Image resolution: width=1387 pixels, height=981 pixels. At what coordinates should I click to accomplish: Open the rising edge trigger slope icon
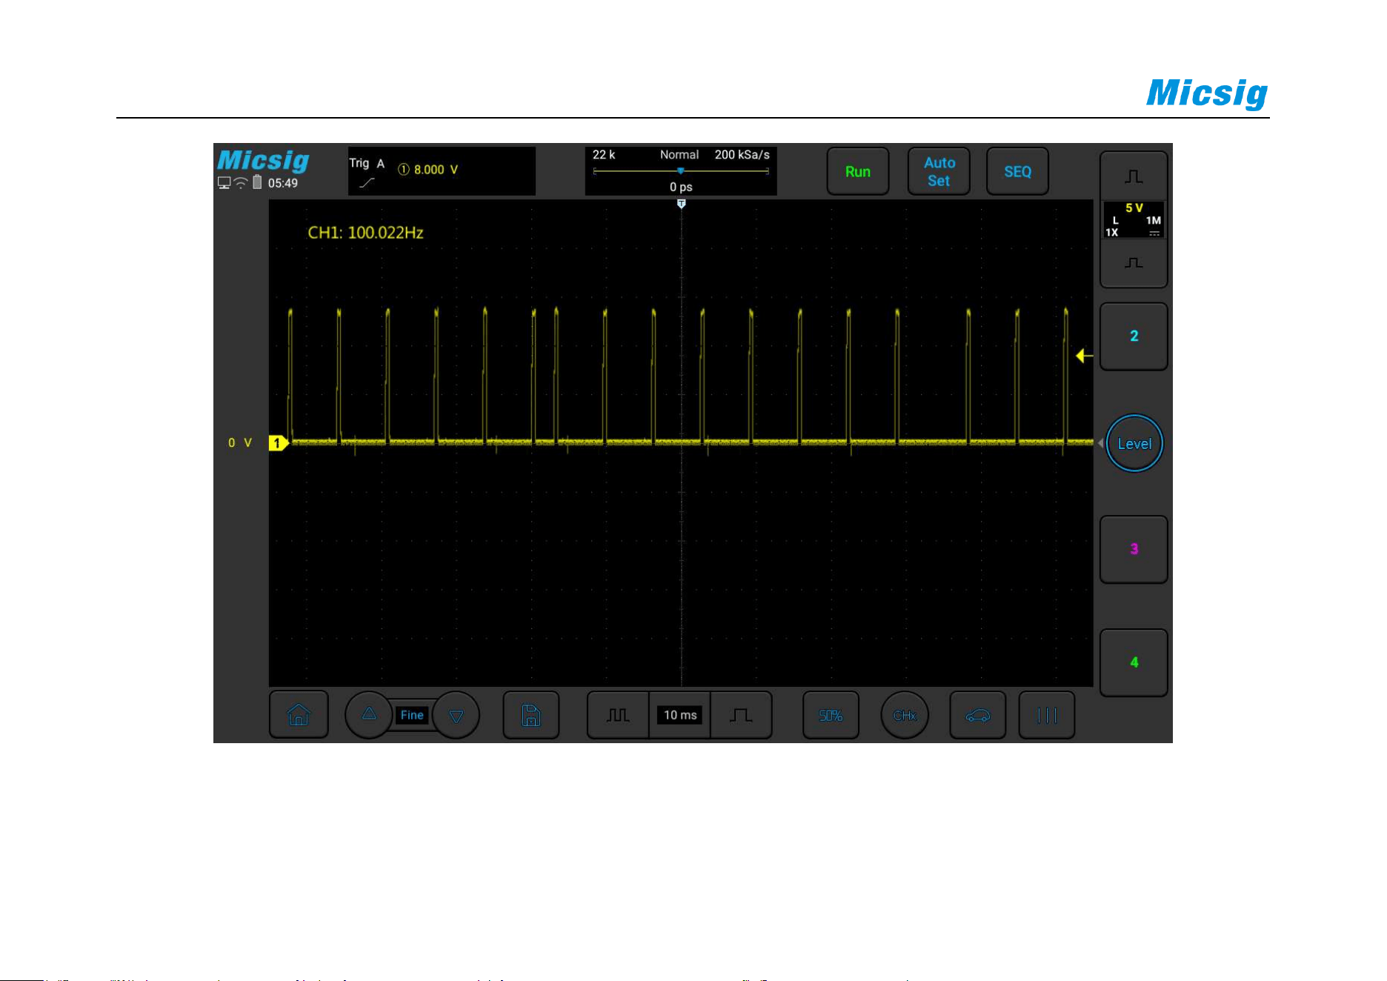coord(367,182)
